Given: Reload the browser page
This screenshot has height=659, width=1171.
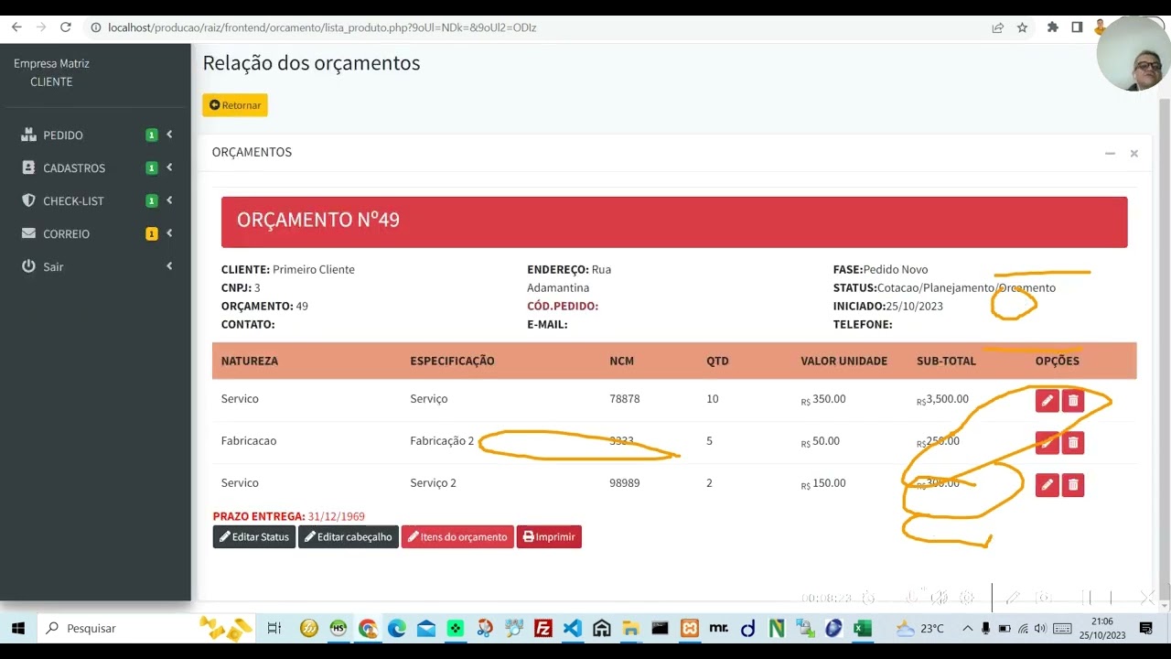Looking at the screenshot, I should pos(65,27).
